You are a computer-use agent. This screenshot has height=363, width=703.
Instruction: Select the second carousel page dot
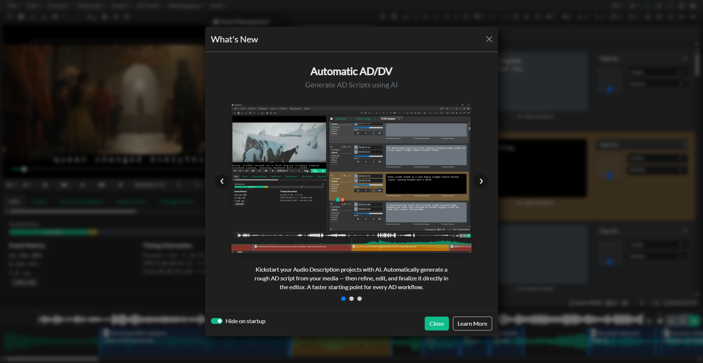(351, 299)
